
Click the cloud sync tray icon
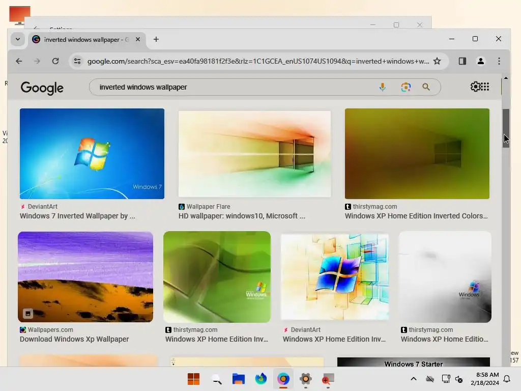429,379
